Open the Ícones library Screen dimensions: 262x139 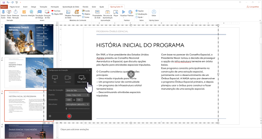(86, 17)
